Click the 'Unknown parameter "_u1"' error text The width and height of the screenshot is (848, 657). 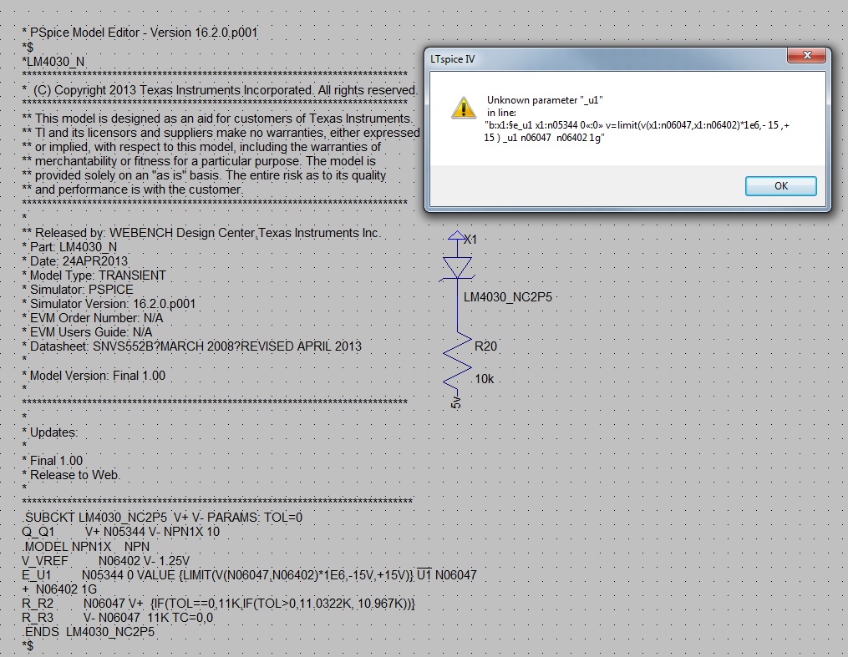(x=545, y=100)
